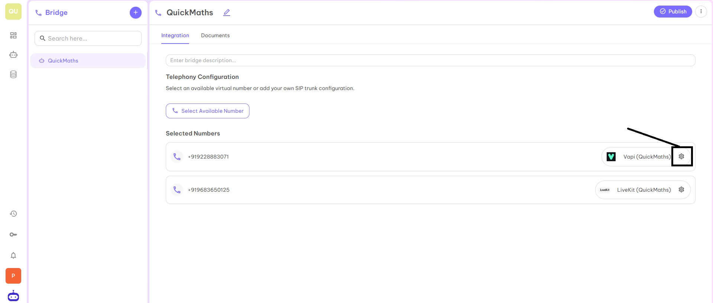
Task: Click the phone icon beside QuickMaths title
Action: click(x=158, y=13)
